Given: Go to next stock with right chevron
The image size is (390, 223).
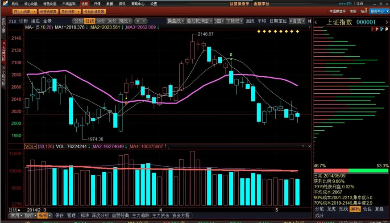Looking at the screenshot, I should tap(386, 22).
